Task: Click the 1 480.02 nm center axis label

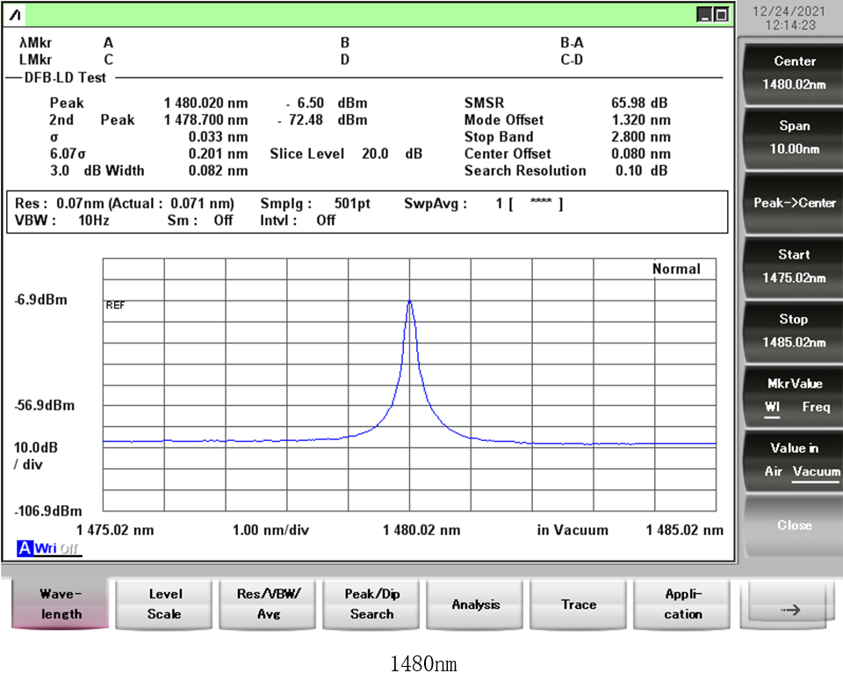Action: tap(421, 531)
